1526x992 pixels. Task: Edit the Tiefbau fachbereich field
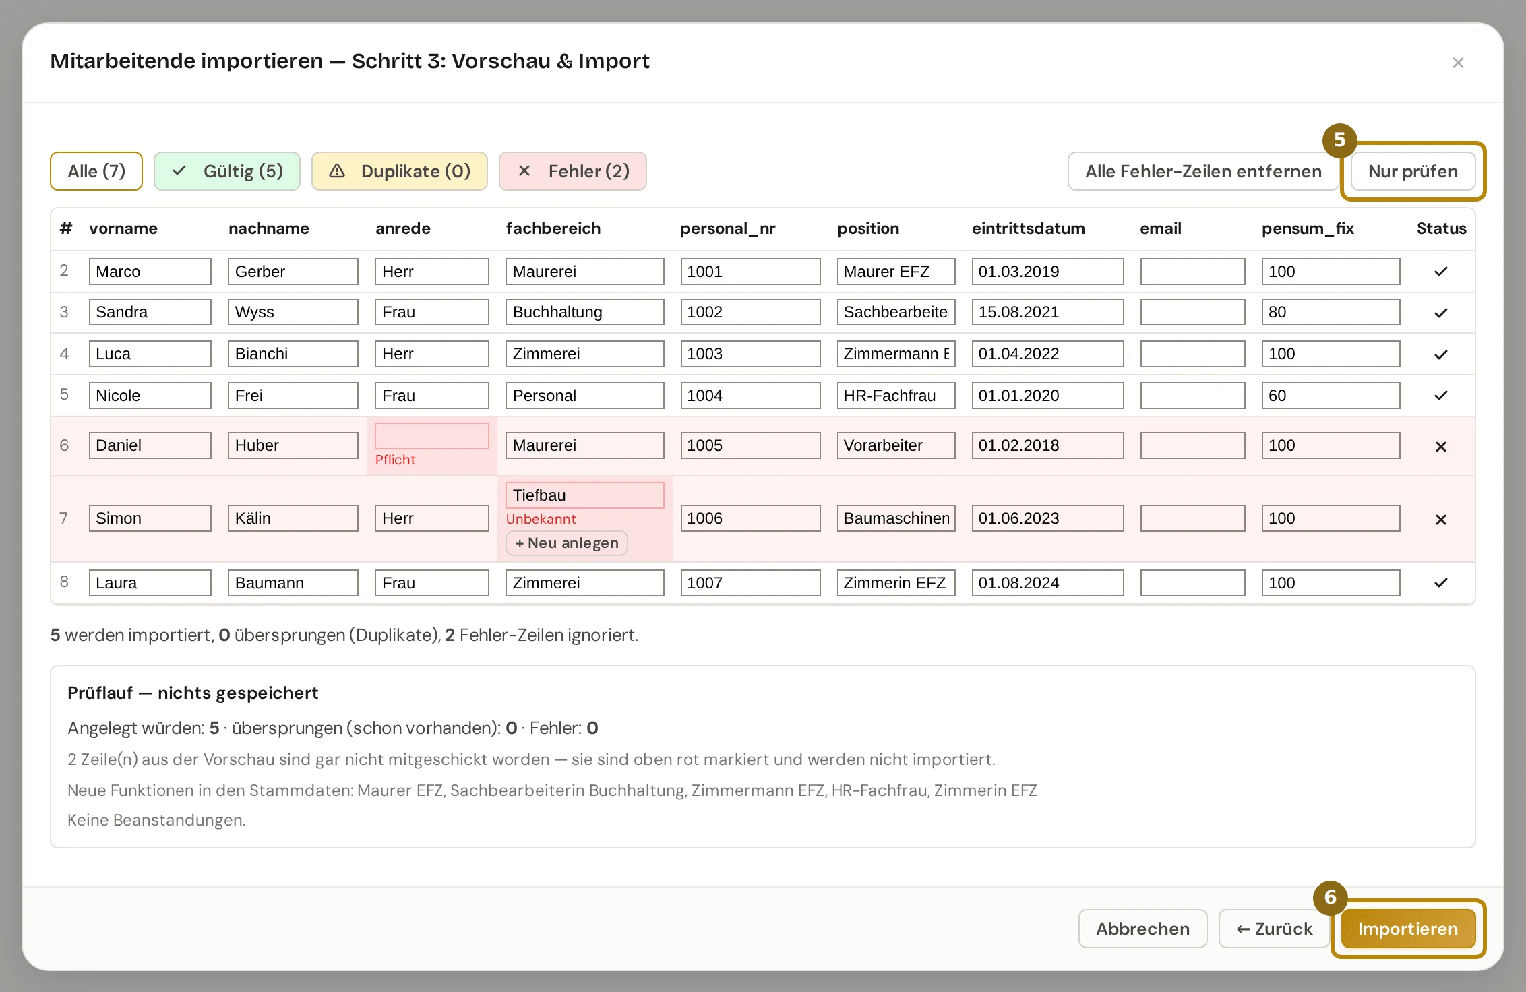click(585, 495)
